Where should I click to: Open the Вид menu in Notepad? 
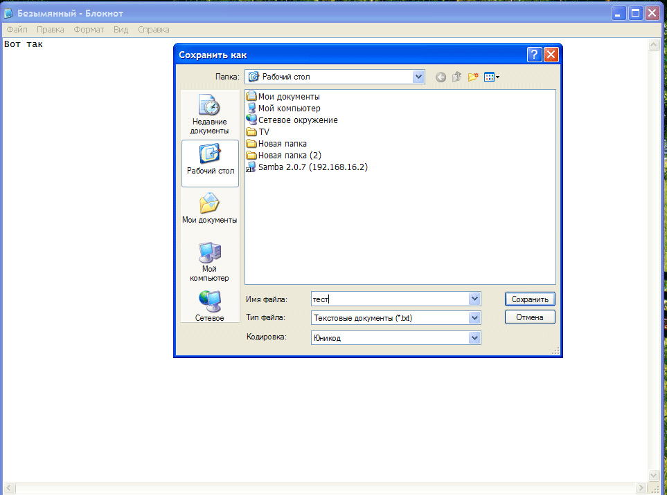coord(121,29)
